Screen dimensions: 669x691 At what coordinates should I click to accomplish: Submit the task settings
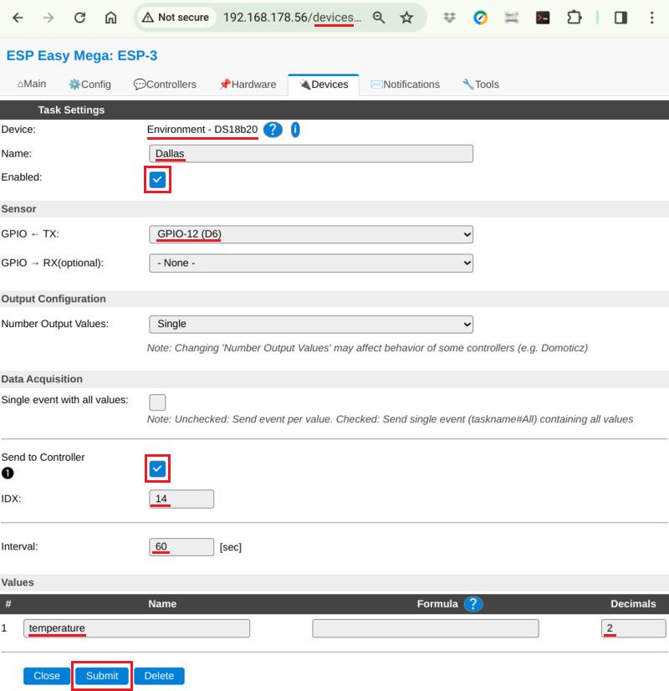pos(102,676)
